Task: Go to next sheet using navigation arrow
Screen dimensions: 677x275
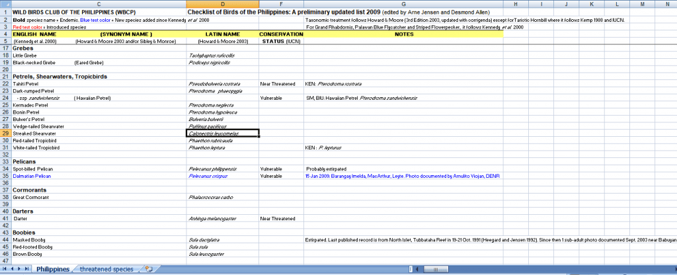Action: 20,269
